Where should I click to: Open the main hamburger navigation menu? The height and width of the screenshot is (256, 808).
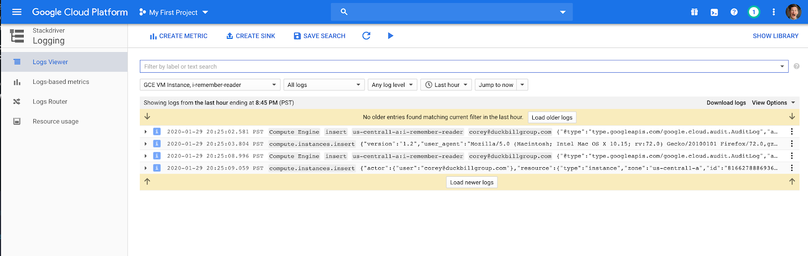point(17,12)
